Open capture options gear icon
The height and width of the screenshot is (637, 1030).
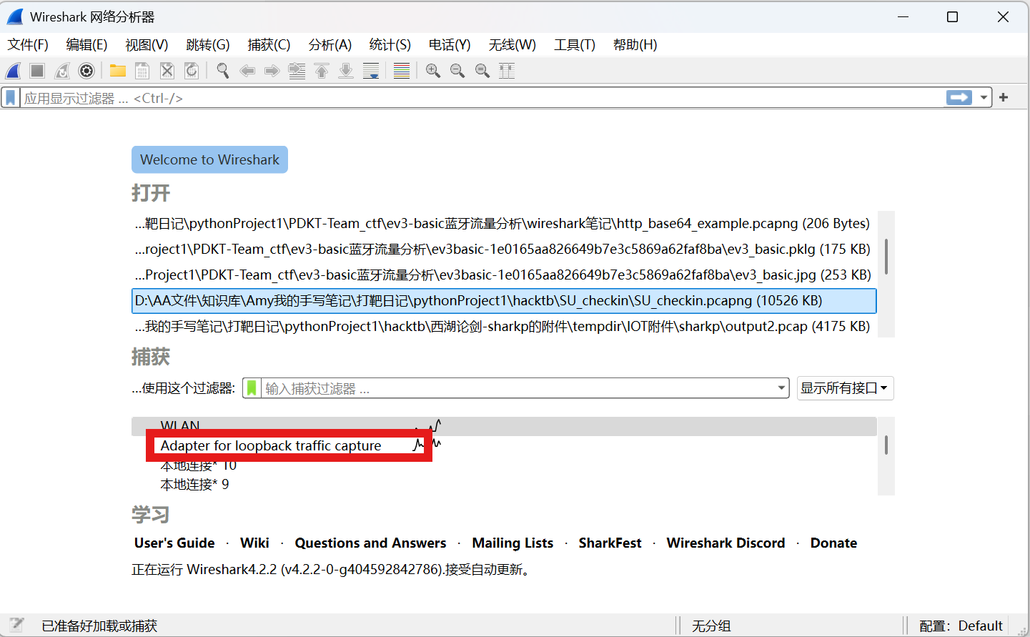point(86,71)
